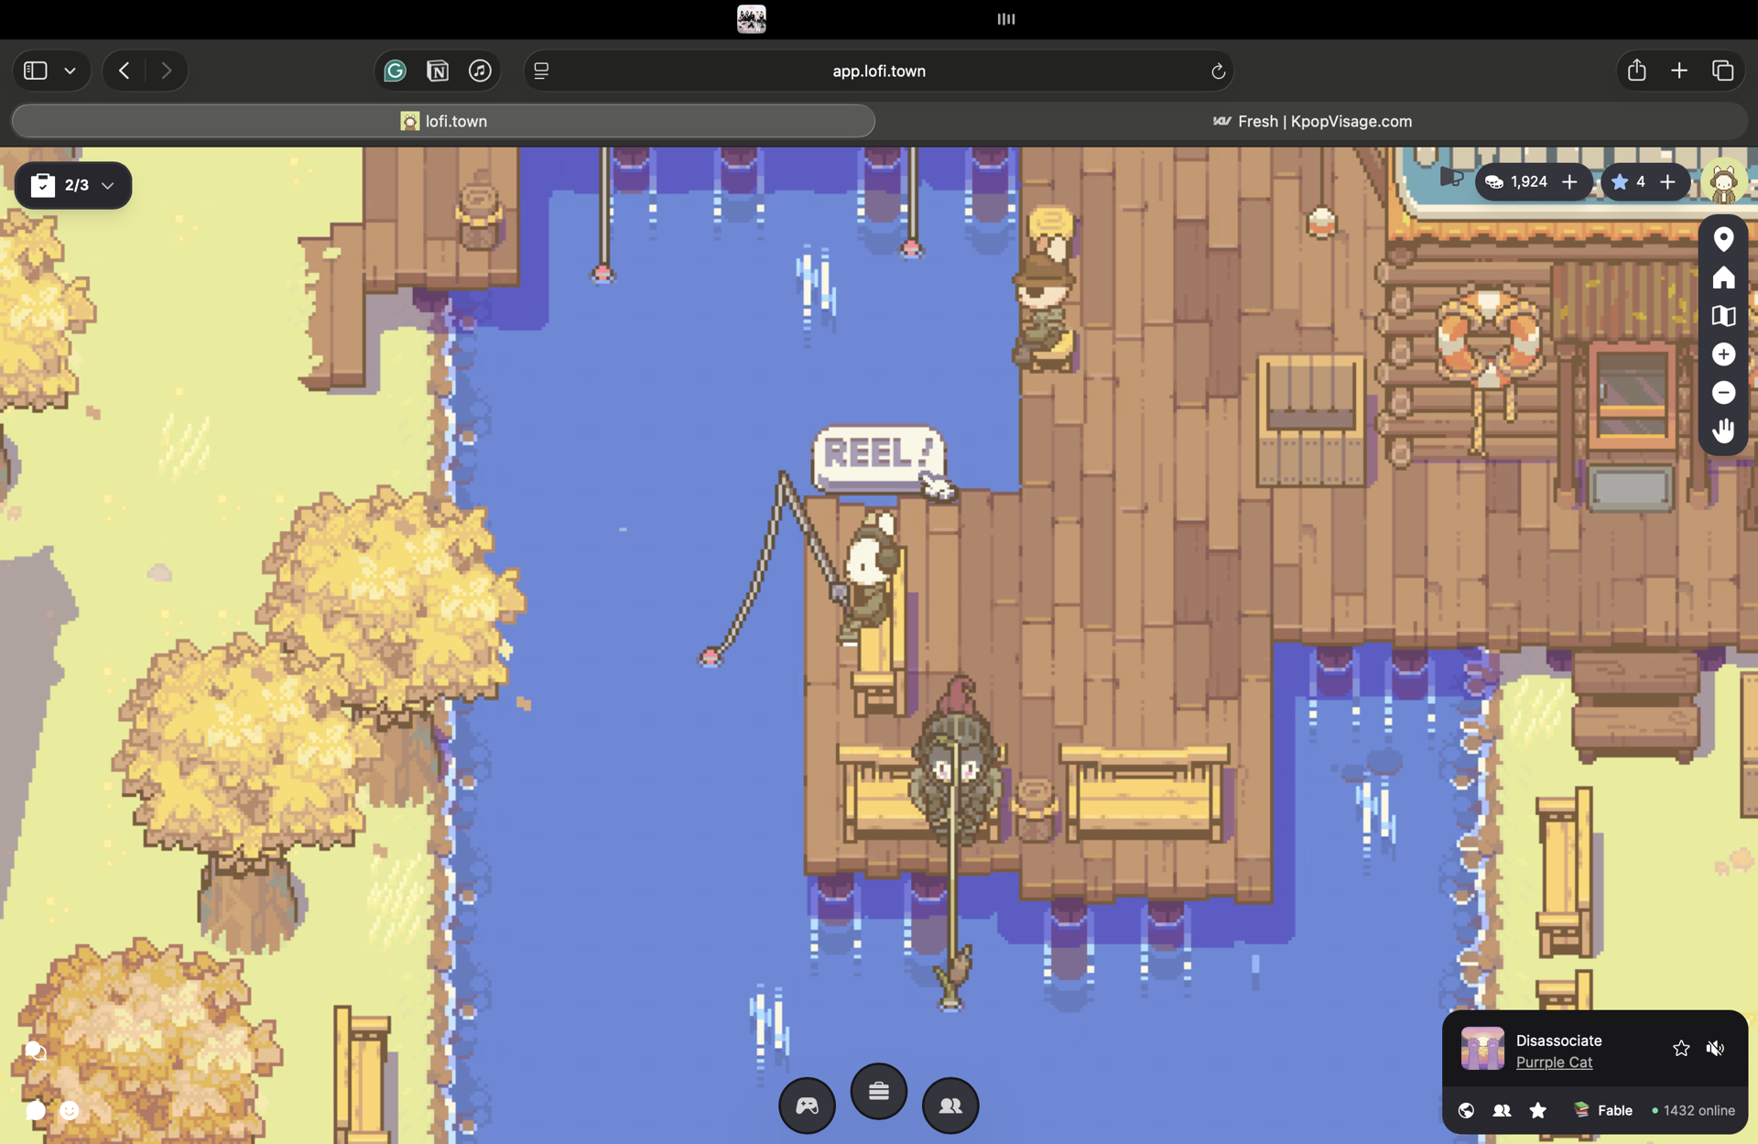The width and height of the screenshot is (1758, 1144).
Task: Zoom in with the plus circle icon
Action: pyautogui.click(x=1723, y=354)
